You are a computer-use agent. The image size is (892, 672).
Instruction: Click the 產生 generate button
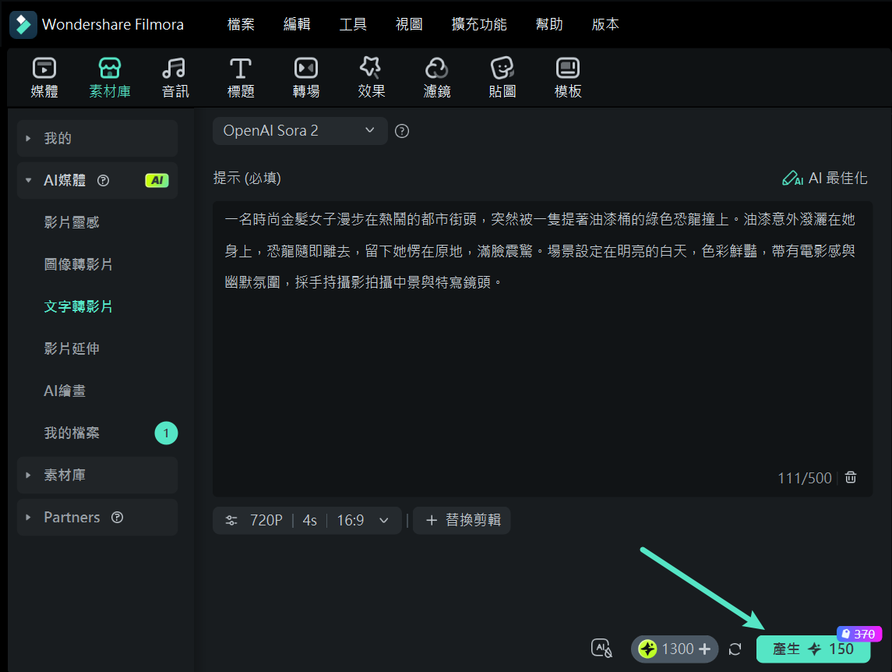coord(813,648)
